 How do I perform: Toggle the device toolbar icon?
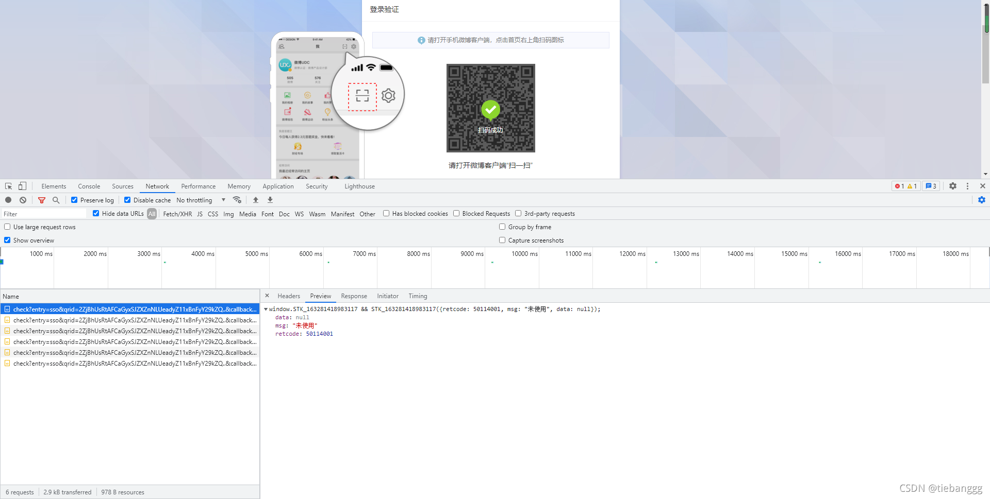click(22, 186)
